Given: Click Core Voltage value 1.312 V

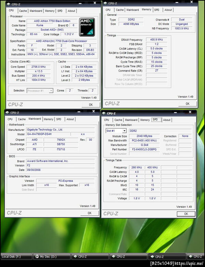Looking at the screenshot, I should 69,34.
